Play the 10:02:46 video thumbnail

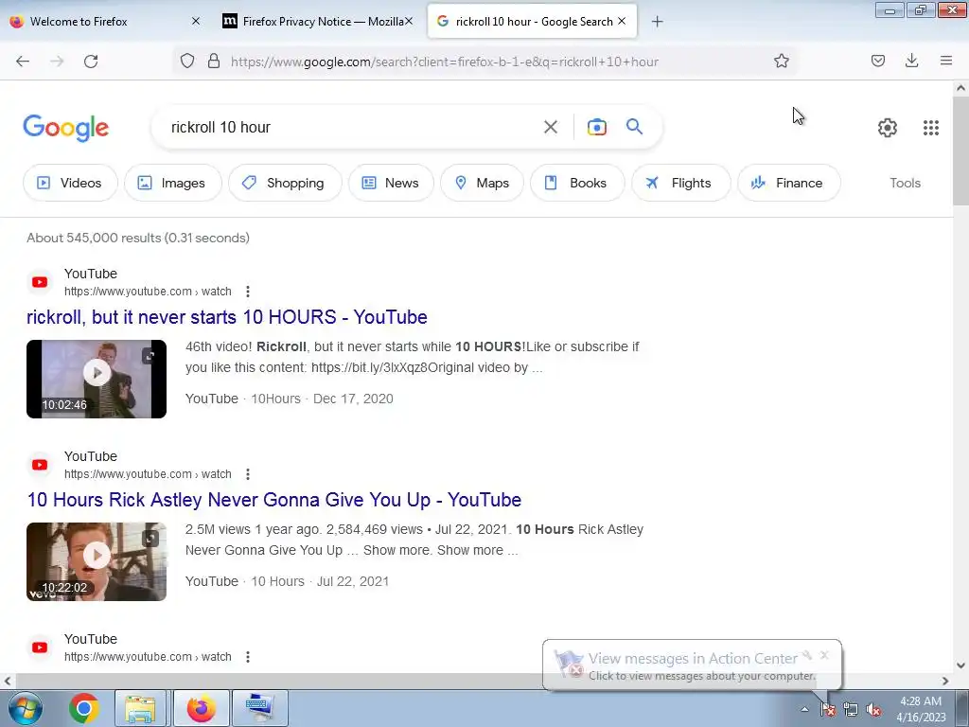pyautogui.click(x=97, y=379)
